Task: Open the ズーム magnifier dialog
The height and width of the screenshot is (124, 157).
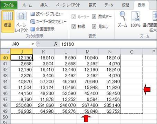Action: coord(122,20)
